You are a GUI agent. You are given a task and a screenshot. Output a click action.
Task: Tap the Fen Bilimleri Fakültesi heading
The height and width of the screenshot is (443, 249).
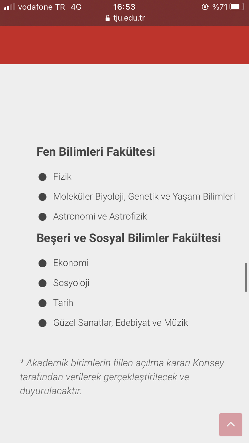click(96, 152)
